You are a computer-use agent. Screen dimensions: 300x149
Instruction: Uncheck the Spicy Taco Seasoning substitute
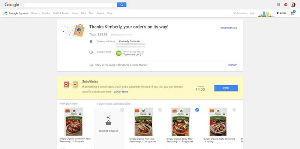(x=197, y=110)
